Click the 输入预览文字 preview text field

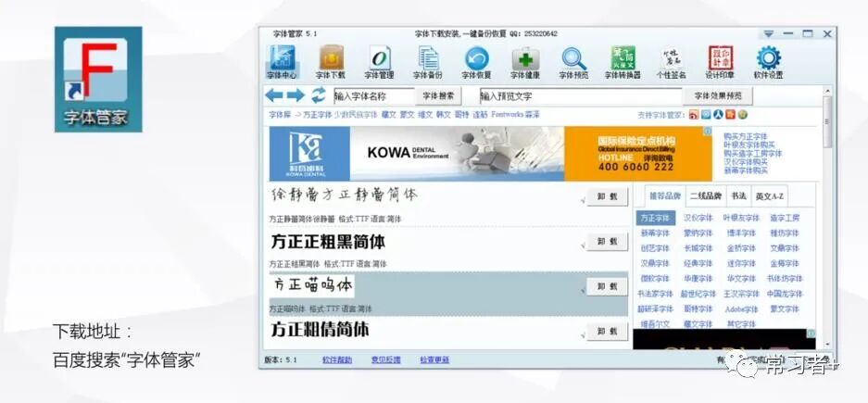(581, 95)
